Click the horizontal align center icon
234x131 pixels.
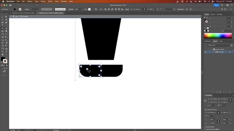[x=109, y=9]
